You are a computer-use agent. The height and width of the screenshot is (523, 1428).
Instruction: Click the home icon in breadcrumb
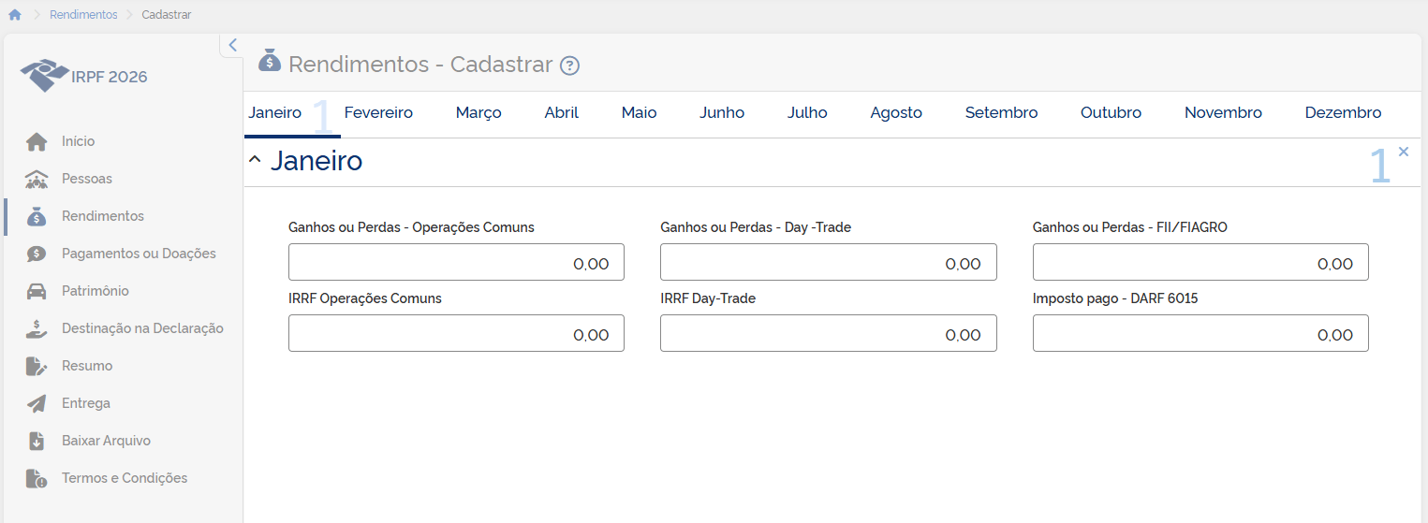[x=15, y=15]
